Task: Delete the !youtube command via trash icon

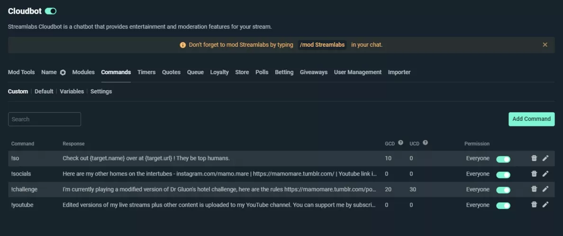Action: pyautogui.click(x=534, y=205)
